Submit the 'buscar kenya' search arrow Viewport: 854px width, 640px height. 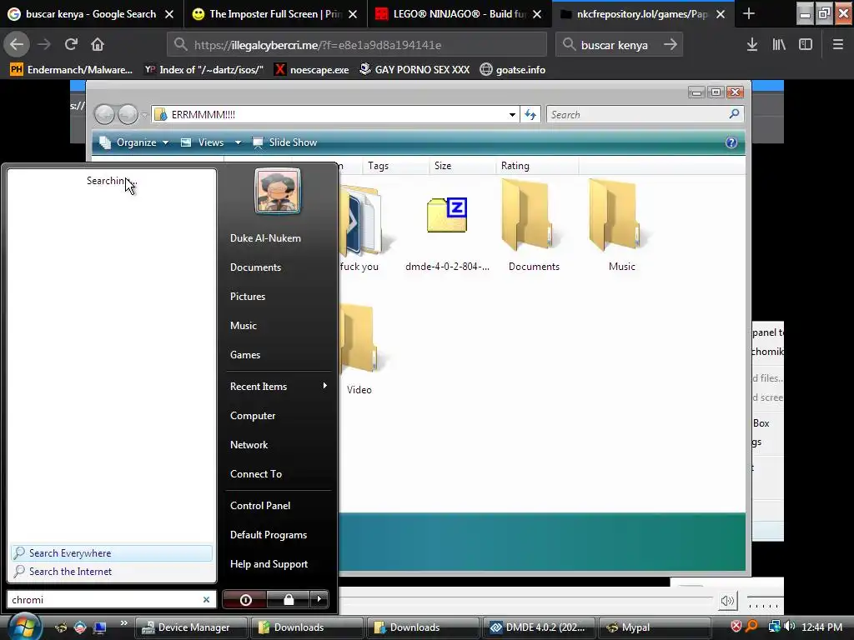pos(671,45)
